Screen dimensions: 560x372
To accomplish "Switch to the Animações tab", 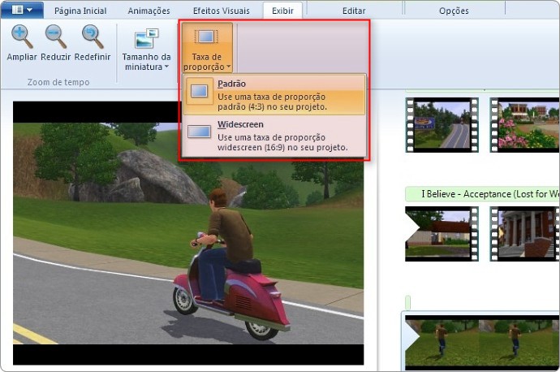I will point(149,11).
